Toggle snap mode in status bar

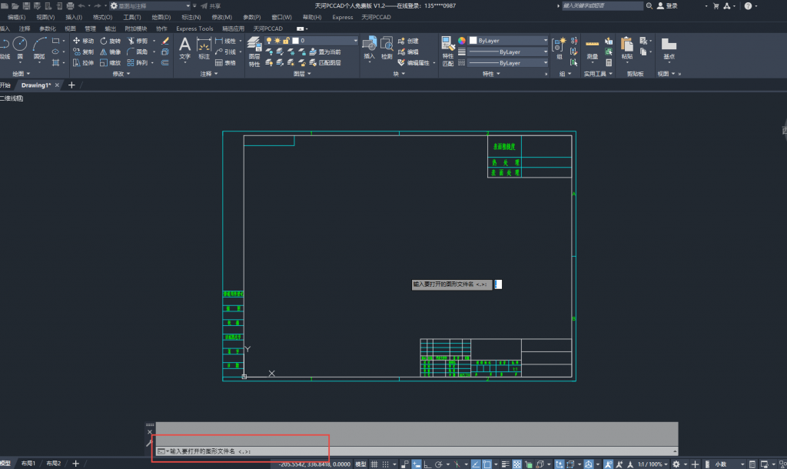point(386,464)
